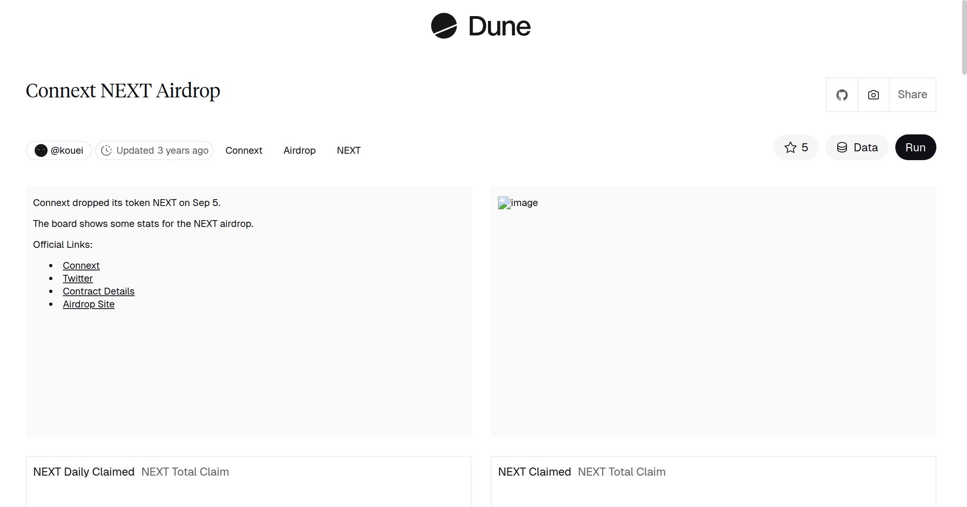Open the Twitter link
967x507 pixels.
pos(78,278)
